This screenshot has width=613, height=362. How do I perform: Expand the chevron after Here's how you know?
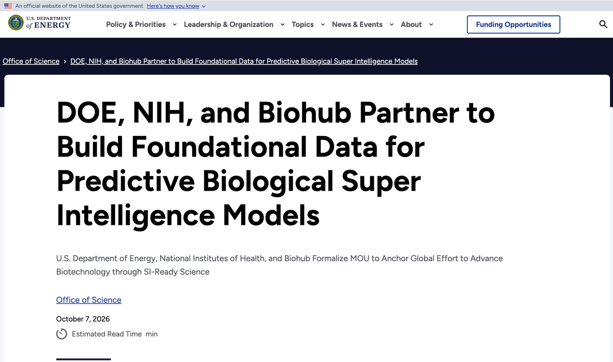point(204,6)
